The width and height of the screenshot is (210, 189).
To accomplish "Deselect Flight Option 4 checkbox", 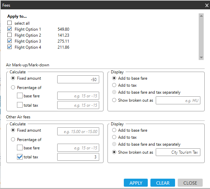I will coord(10,47).
